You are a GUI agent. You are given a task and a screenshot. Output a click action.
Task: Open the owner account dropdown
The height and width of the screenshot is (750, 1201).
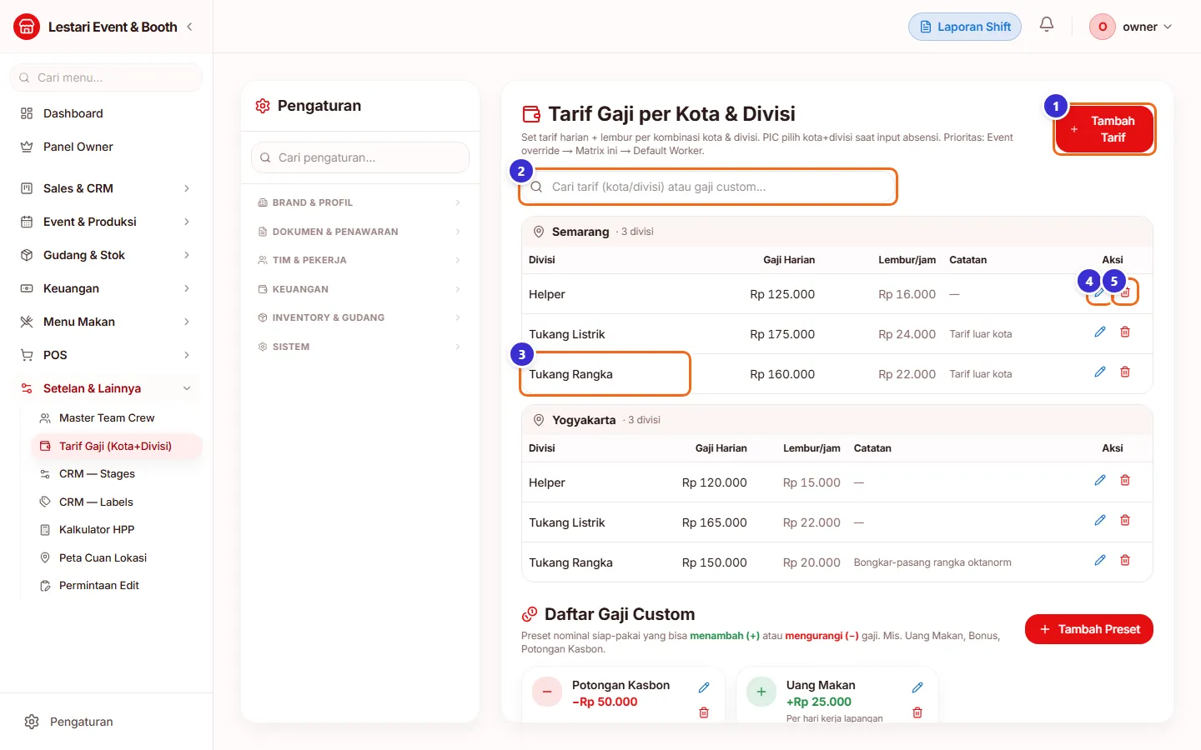(x=1131, y=27)
